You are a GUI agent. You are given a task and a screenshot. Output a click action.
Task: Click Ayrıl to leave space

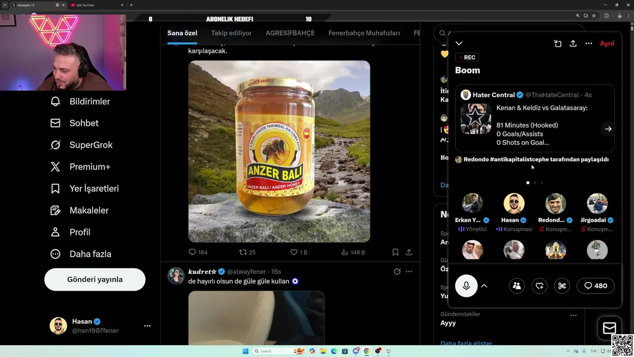point(607,43)
